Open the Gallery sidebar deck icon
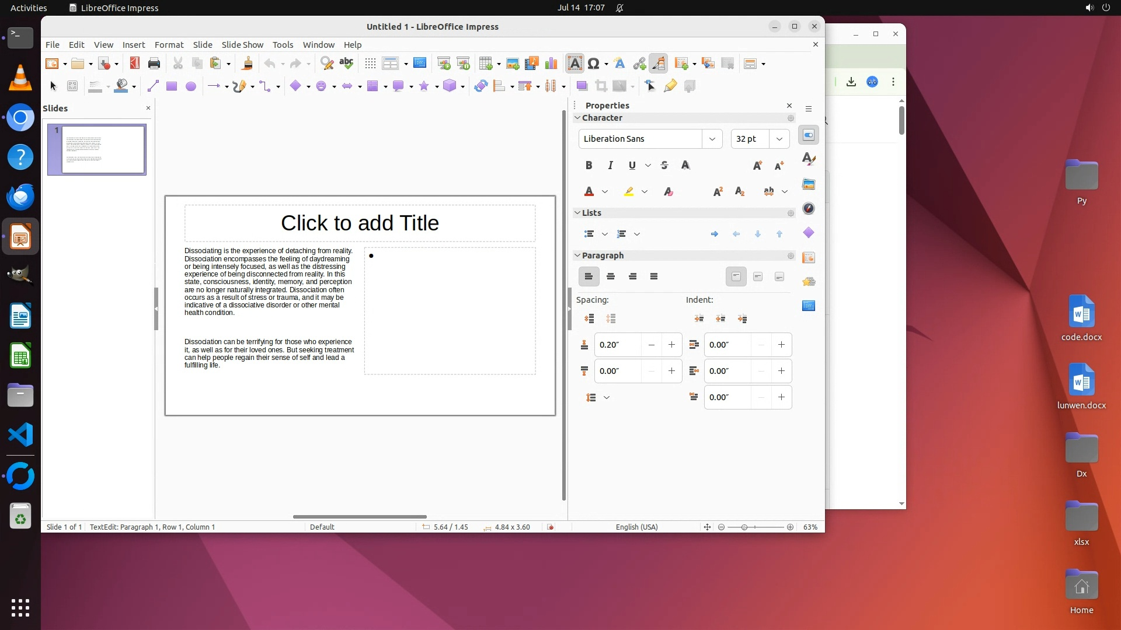This screenshot has height=630, width=1121. [809, 184]
